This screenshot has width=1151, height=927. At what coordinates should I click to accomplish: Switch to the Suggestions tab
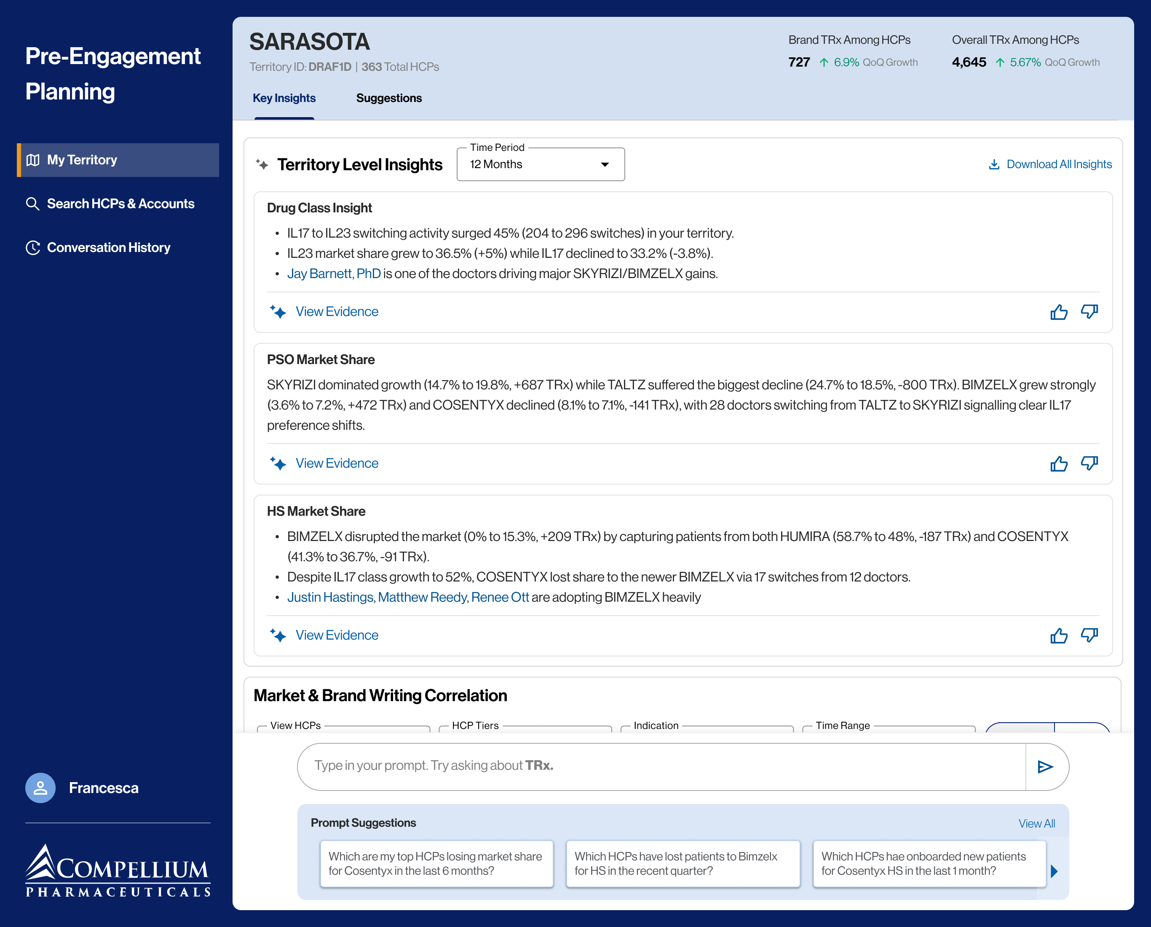(x=388, y=98)
